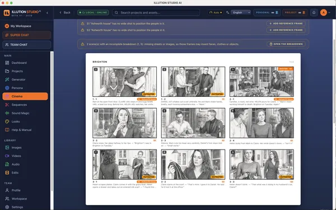
Task: Toggle the Auto mode indicator
Action: 215,13
